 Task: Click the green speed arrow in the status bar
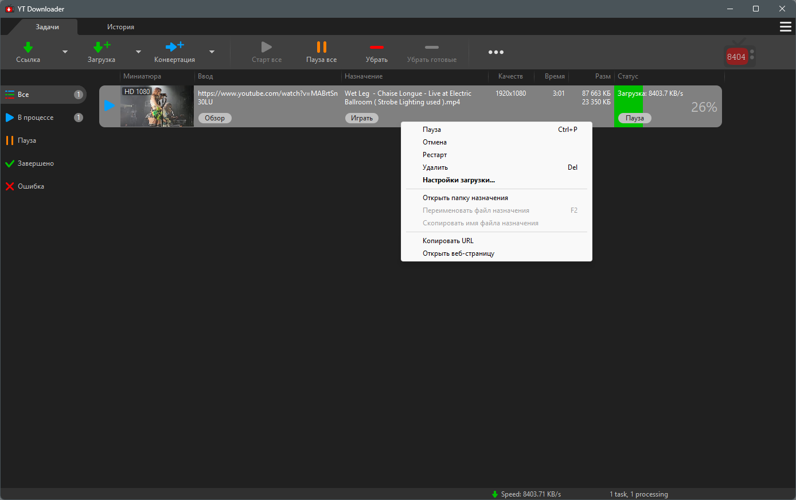tap(495, 494)
